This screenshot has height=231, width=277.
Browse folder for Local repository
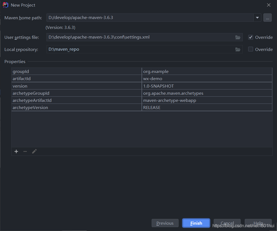[238, 50]
